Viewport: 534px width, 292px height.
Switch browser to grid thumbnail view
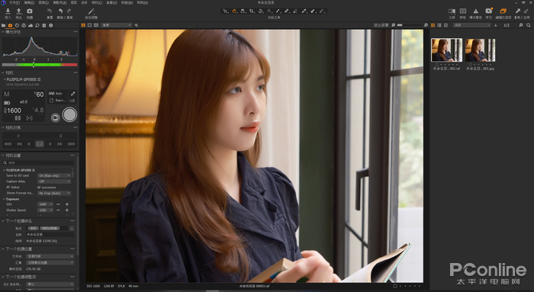tap(433, 25)
